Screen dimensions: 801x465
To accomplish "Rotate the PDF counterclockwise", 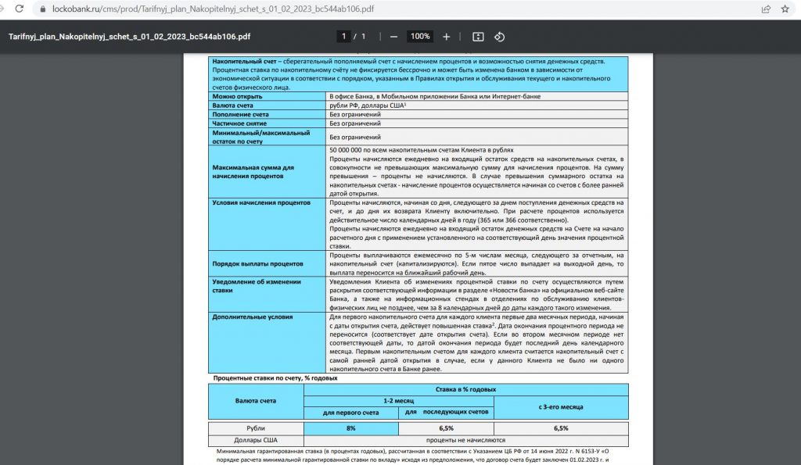I will [500, 37].
